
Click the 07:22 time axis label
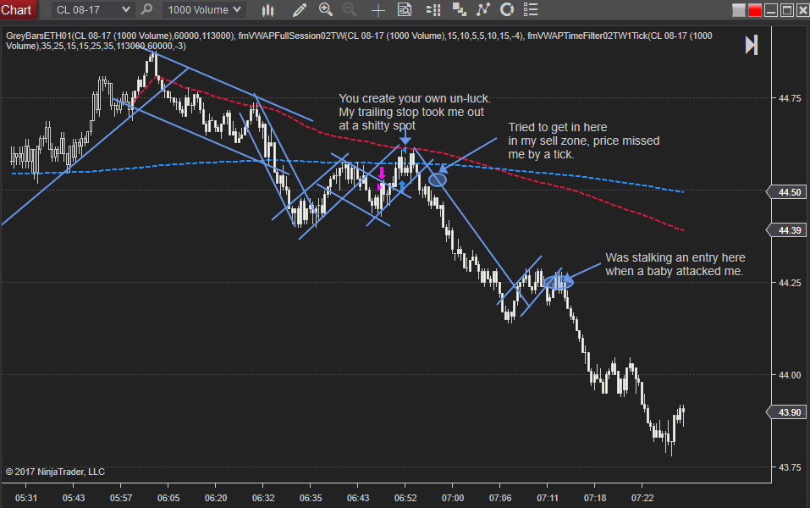tap(642, 498)
